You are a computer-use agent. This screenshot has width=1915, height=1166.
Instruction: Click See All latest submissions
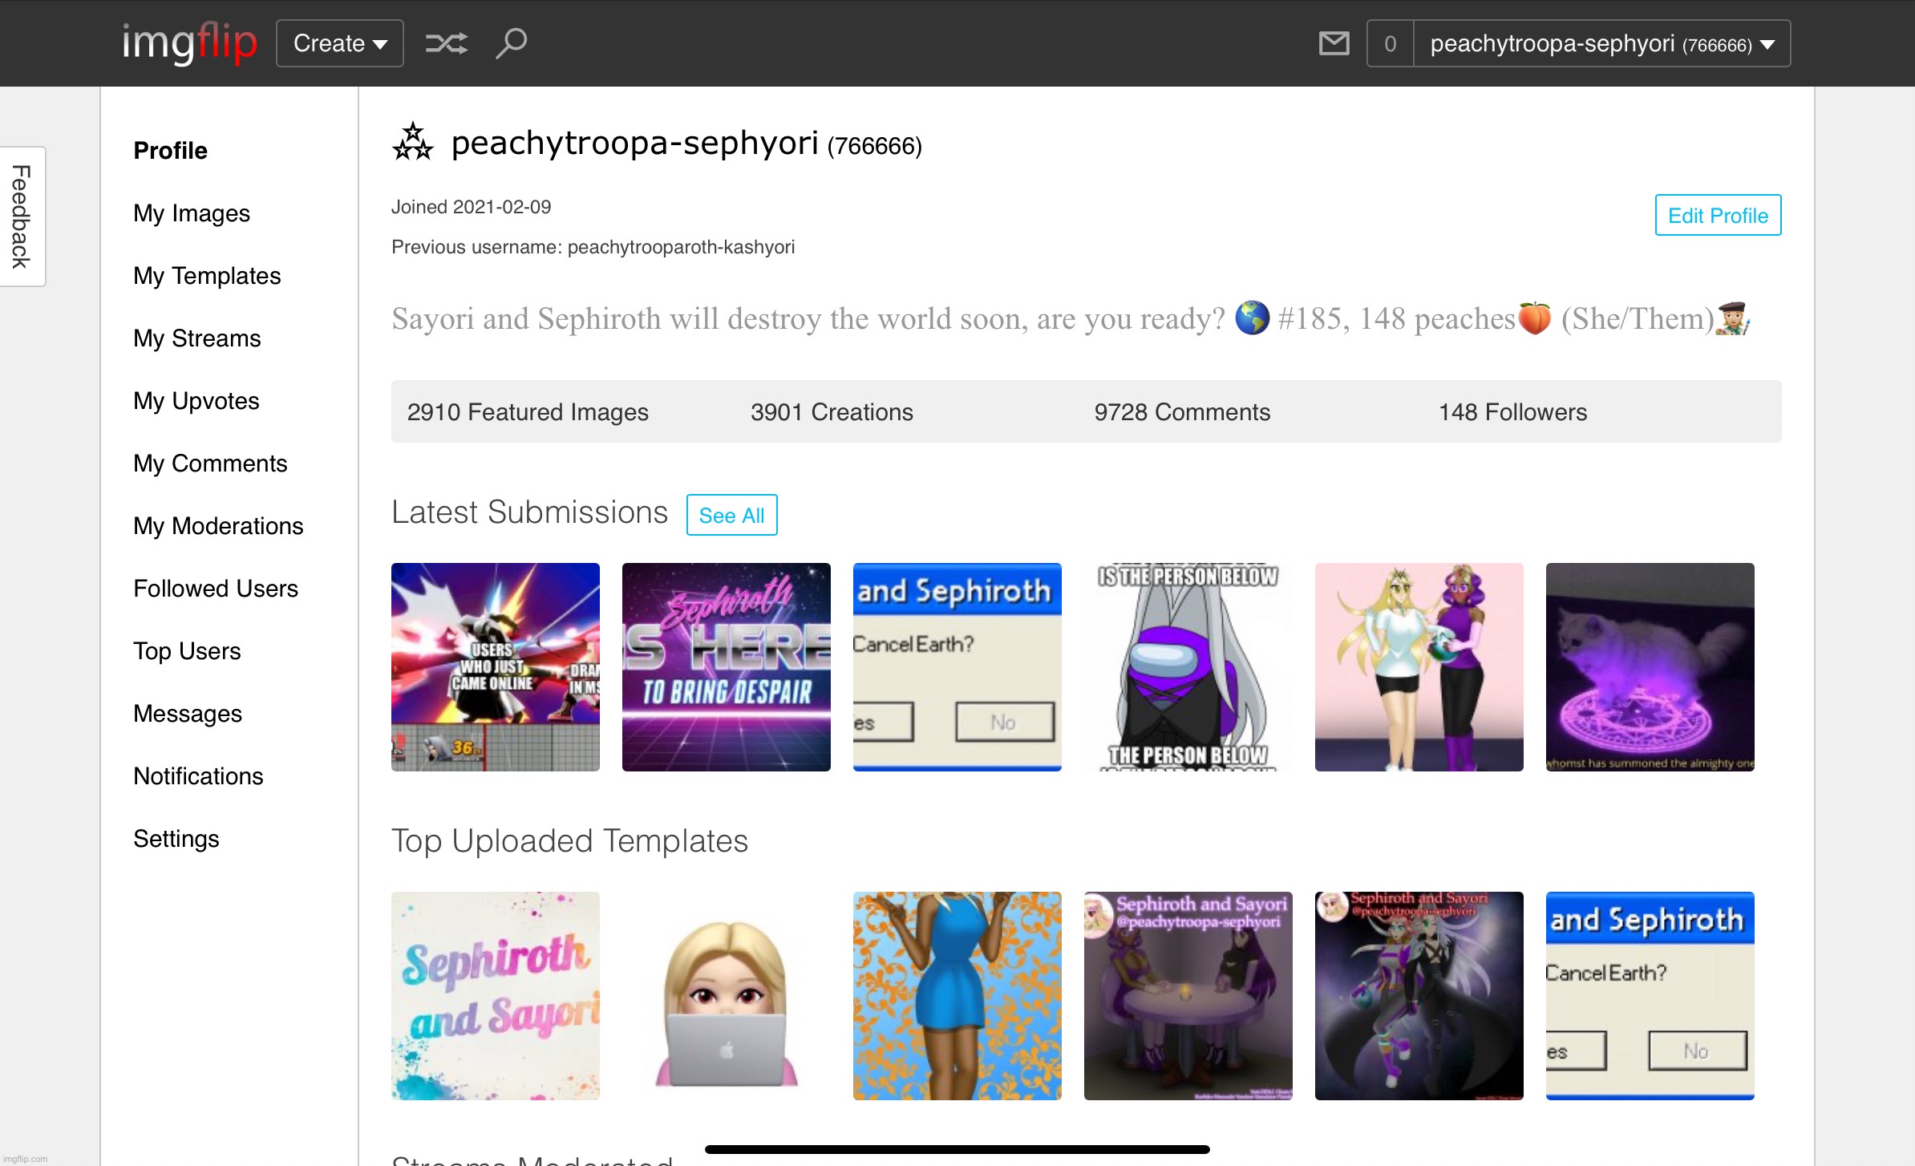(x=731, y=515)
